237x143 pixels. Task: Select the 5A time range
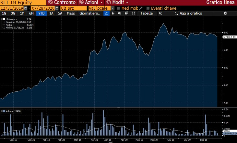coord(60,13)
